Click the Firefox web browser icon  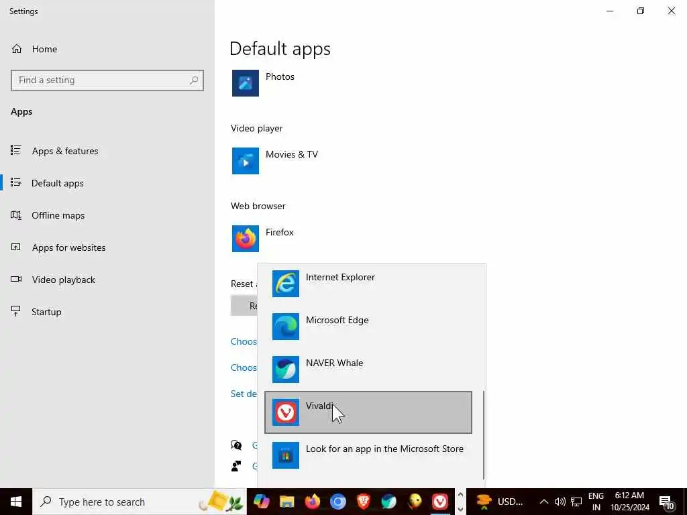pos(246,239)
